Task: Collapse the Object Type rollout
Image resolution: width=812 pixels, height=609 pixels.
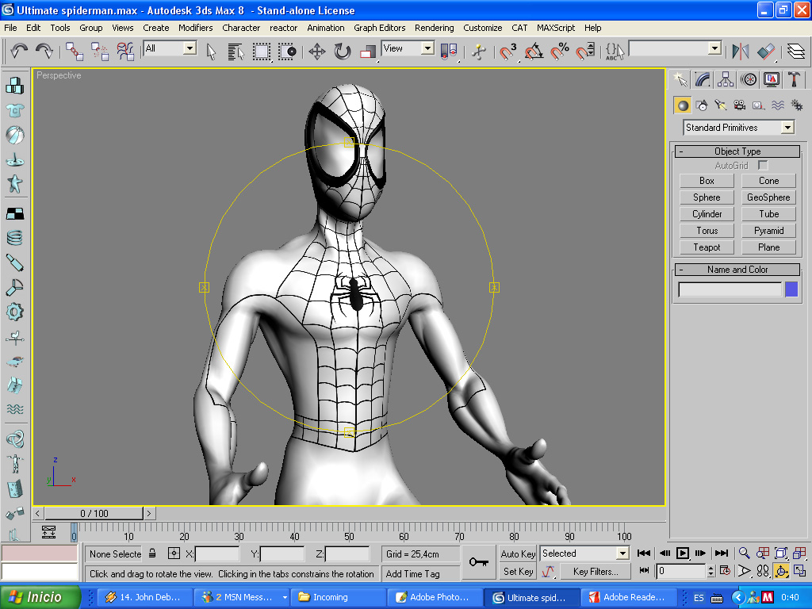Action: [x=681, y=151]
